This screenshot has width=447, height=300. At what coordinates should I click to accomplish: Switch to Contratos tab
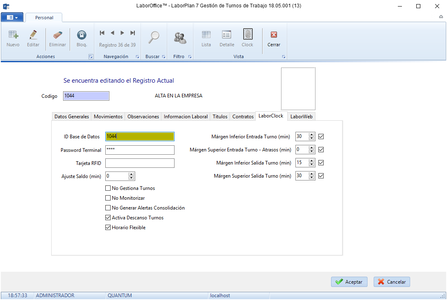243,117
